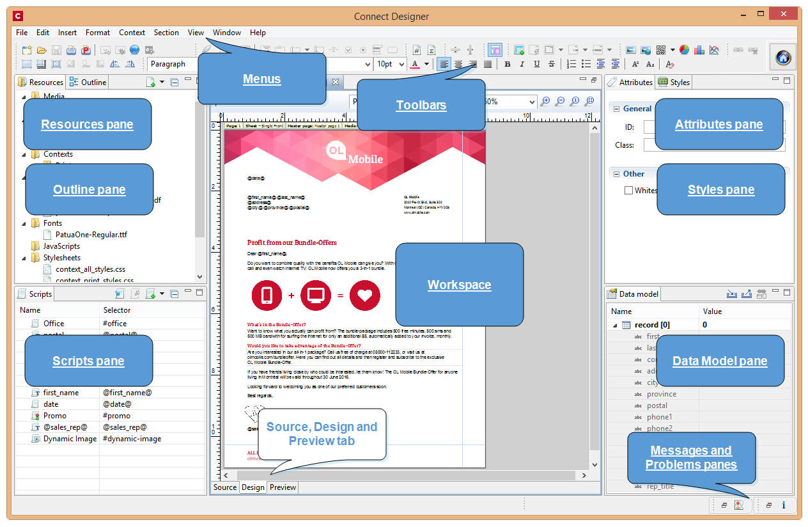Image resolution: width=808 pixels, height=527 pixels.
Task: Zoom in on the workspace
Action: coord(545,101)
